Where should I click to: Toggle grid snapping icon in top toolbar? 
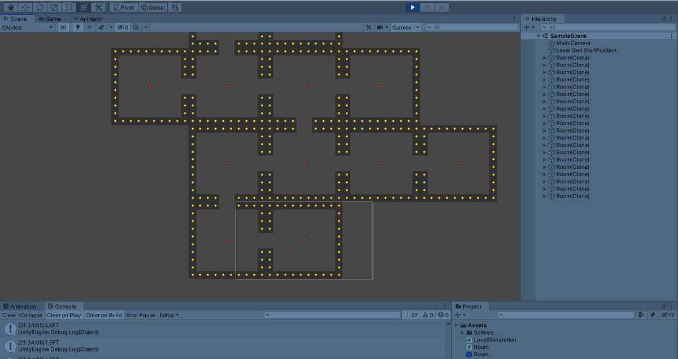175,7
